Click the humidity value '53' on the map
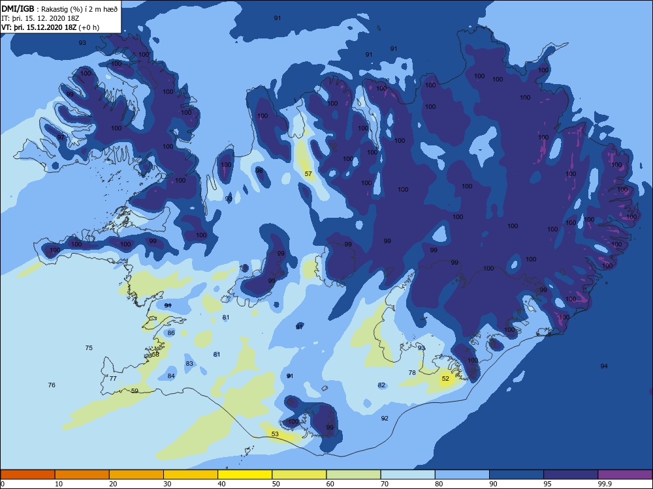Screen dimensions: 653x489 275,434
